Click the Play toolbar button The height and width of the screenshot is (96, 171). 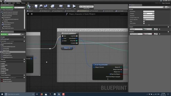74,7
